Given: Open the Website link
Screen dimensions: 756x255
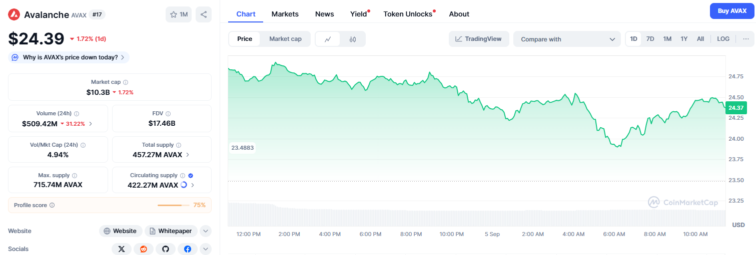Looking at the screenshot, I should pos(121,231).
